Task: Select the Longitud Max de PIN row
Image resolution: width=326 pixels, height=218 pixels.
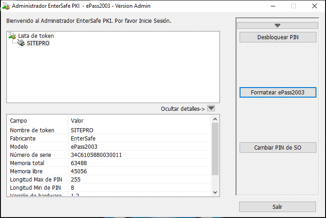Action: [109, 179]
